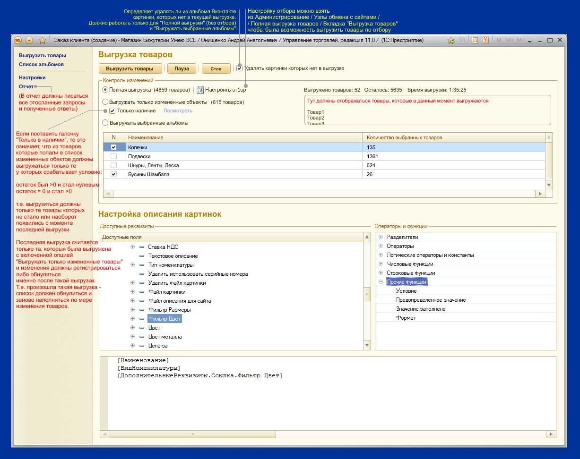This screenshot has width=580, height=459.
Task: Click the filter funnel icon beside Настроить отбор
Action: click(x=200, y=90)
